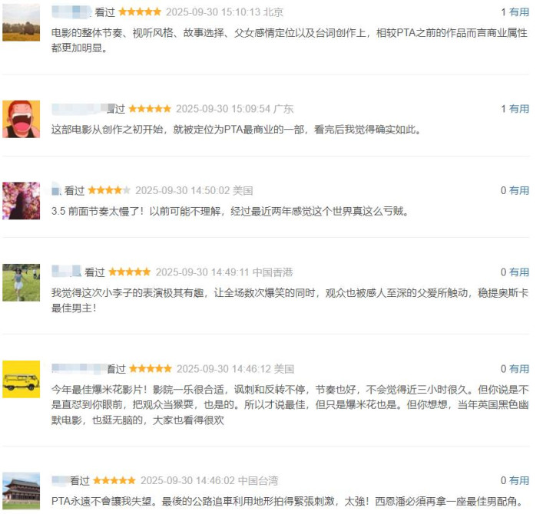This screenshot has width=553, height=514.
Task: Open the temple building avatar
Action: coord(22,491)
